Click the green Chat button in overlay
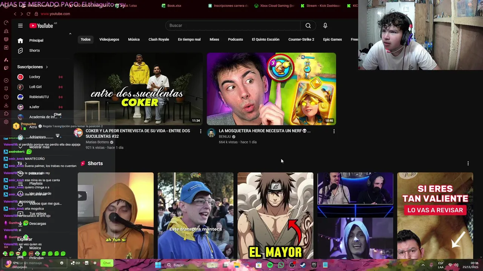 pyautogui.click(x=107, y=263)
